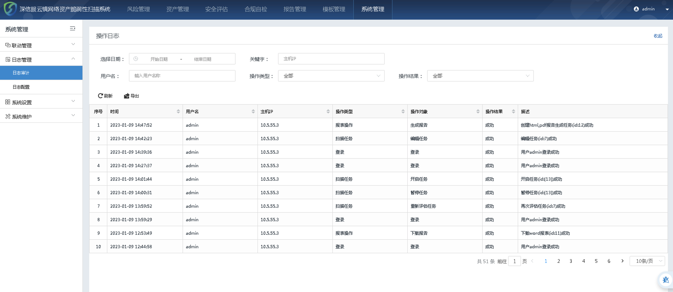Screen dimensions: 673x292
Task: Open 系统管理 top menu
Action: point(373,9)
